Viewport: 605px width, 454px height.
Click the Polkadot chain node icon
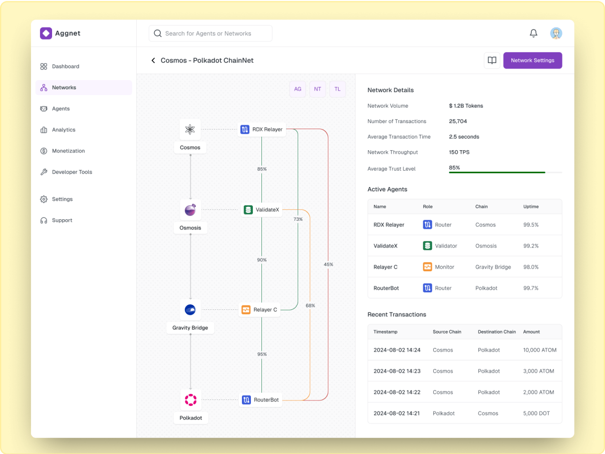pyautogui.click(x=190, y=400)
